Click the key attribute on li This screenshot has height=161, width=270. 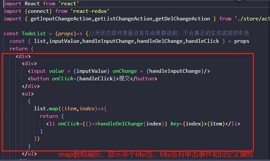(x=175, y=124)
